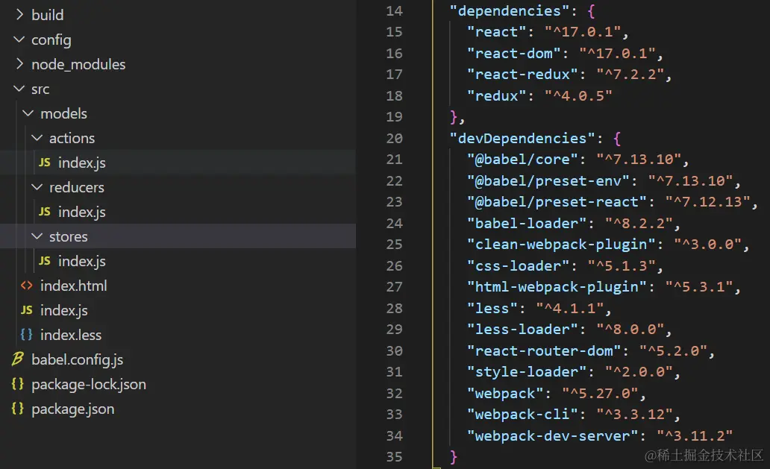Click the HTML icon beside index.html
The height and width of the screenshot is (469, 770).
[x=27, y=286]
